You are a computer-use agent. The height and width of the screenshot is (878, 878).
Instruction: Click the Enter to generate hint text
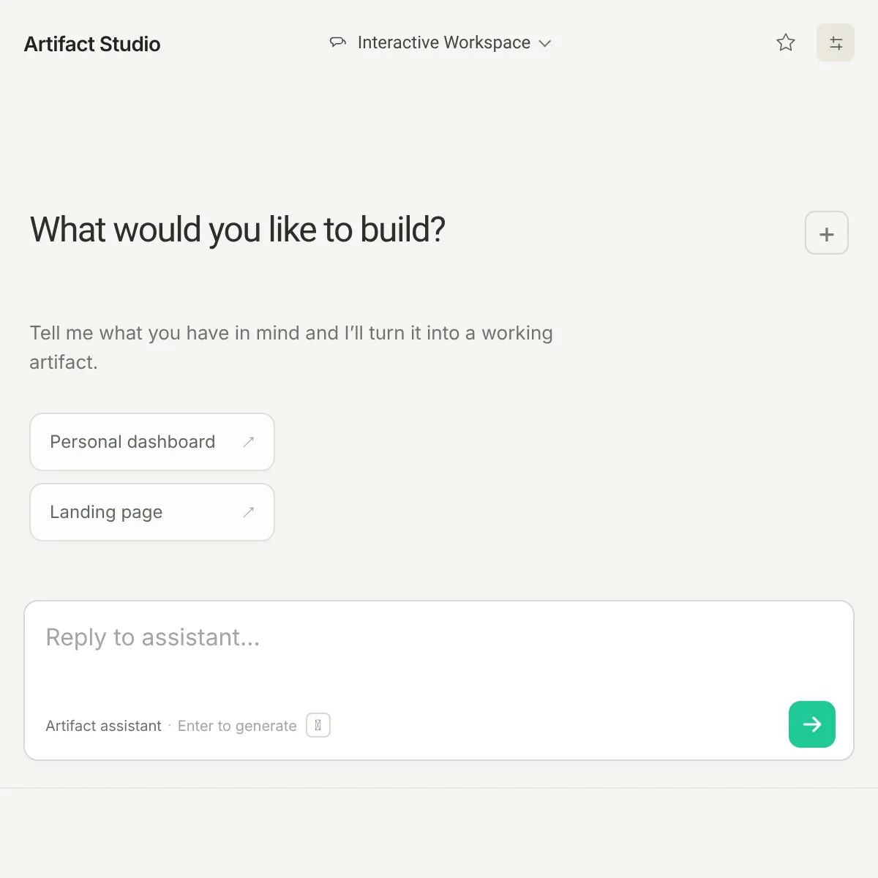[x=237, y=726]
